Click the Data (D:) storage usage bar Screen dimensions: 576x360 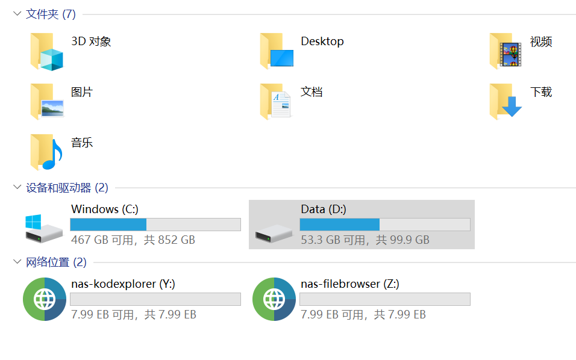tap(385, 225)
